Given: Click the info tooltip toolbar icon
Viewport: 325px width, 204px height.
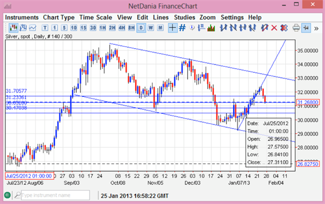Looking at the screenshot, I should (x=192, y=28).
